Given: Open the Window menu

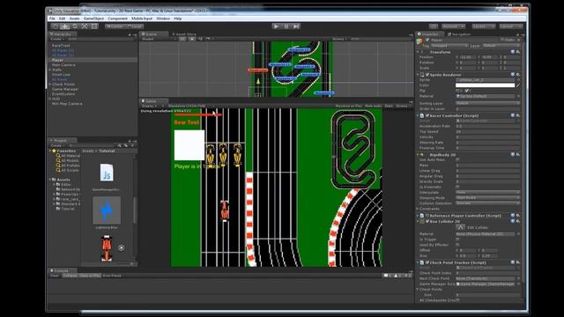Looking at the screenshot, I should [163, 18].
